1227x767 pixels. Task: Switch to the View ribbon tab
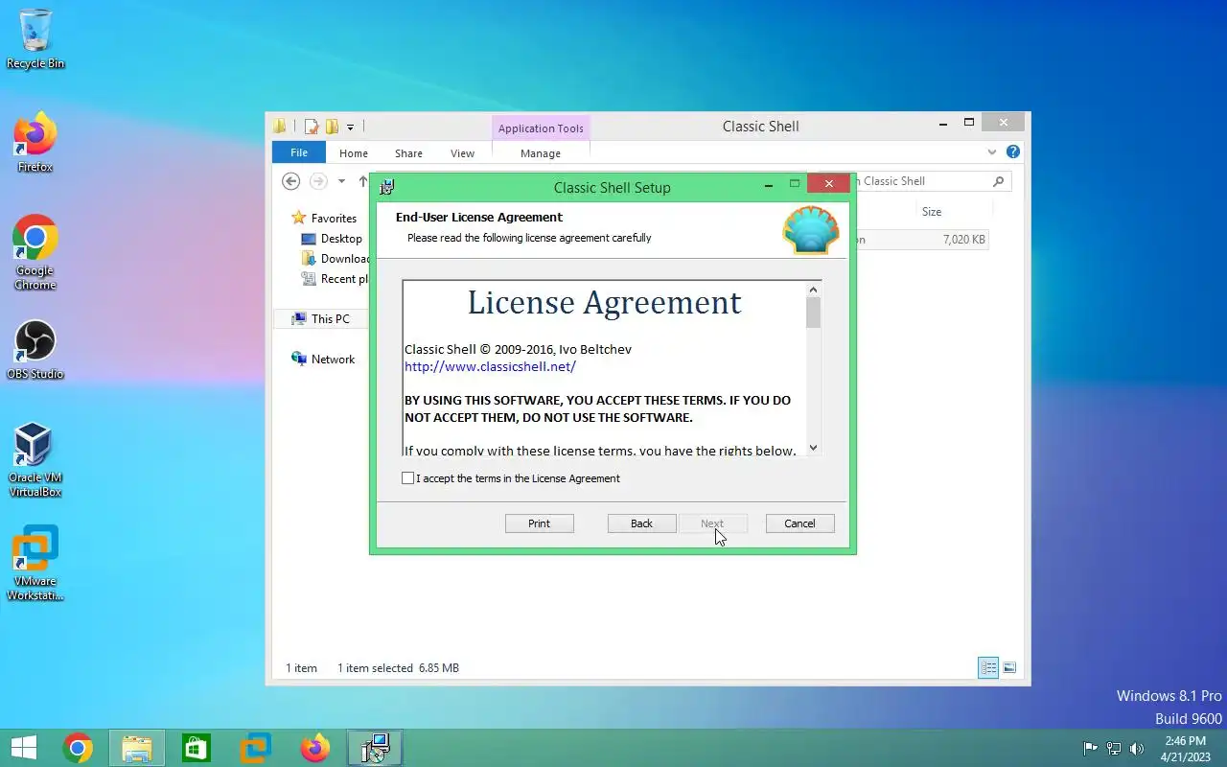(x=462, y=153)
